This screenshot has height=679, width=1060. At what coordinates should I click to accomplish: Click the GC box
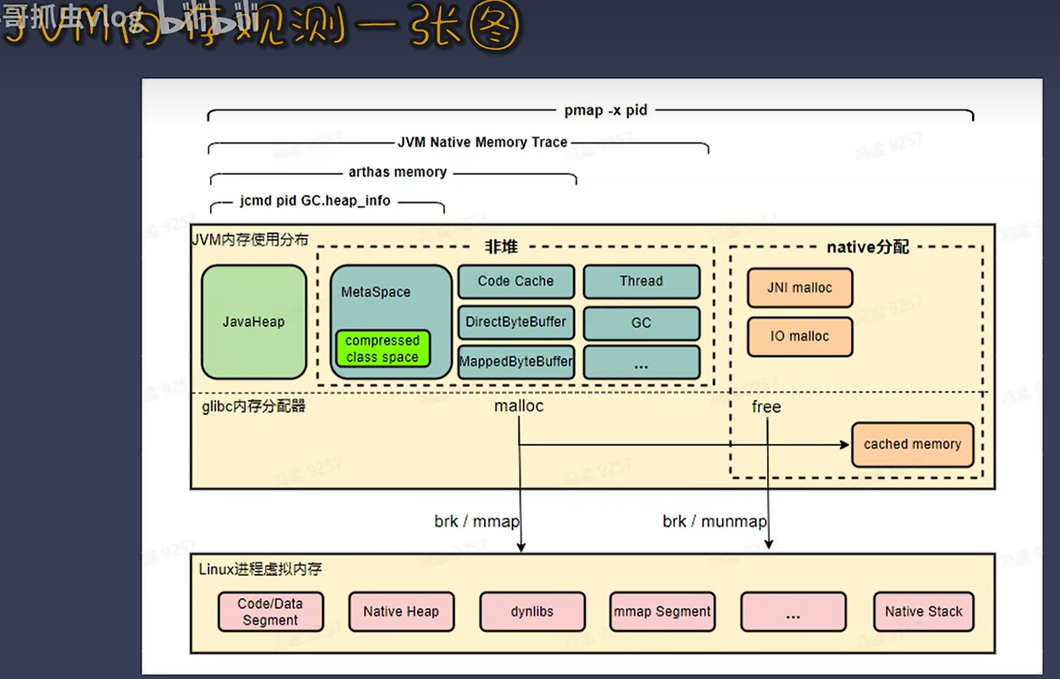coord(641,323)
